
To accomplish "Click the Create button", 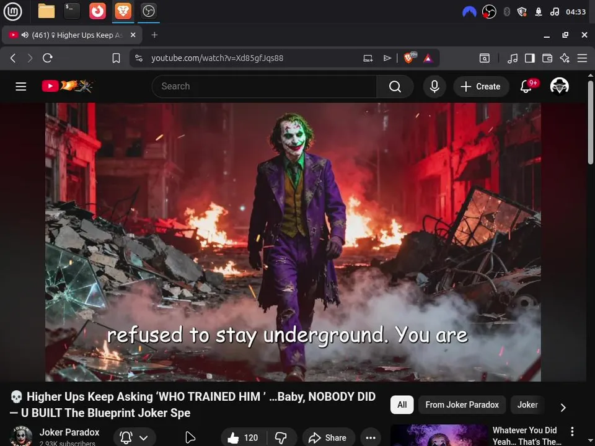I will pyautogui.click(x=481, y=87).
